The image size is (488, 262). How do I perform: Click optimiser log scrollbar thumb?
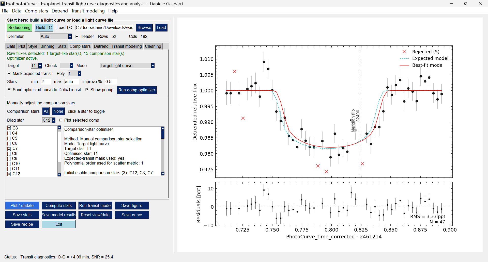[x=163, y=134]
